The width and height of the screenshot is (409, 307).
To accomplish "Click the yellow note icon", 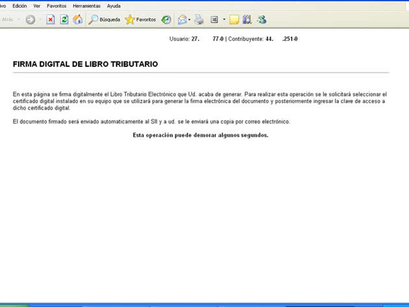I will point(234,19).
